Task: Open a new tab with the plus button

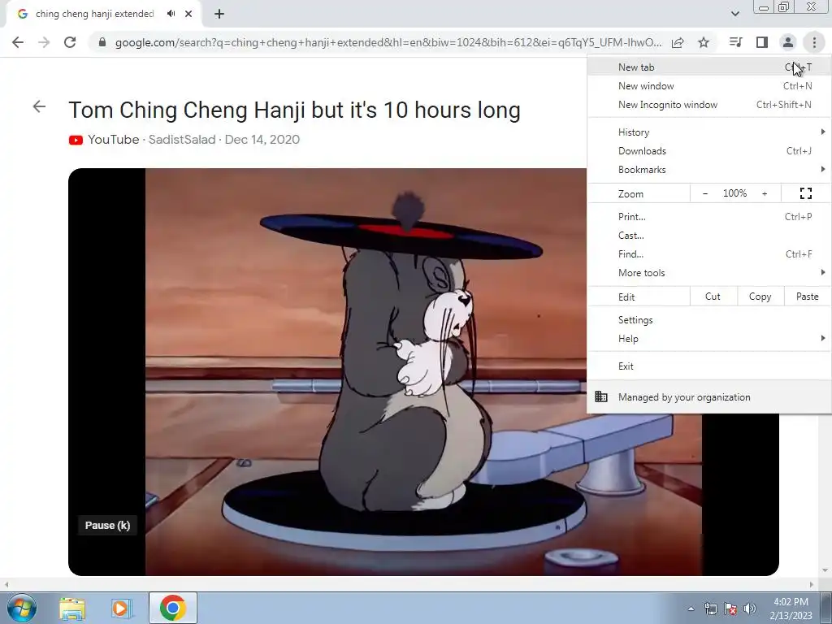Action: [219, 14]
